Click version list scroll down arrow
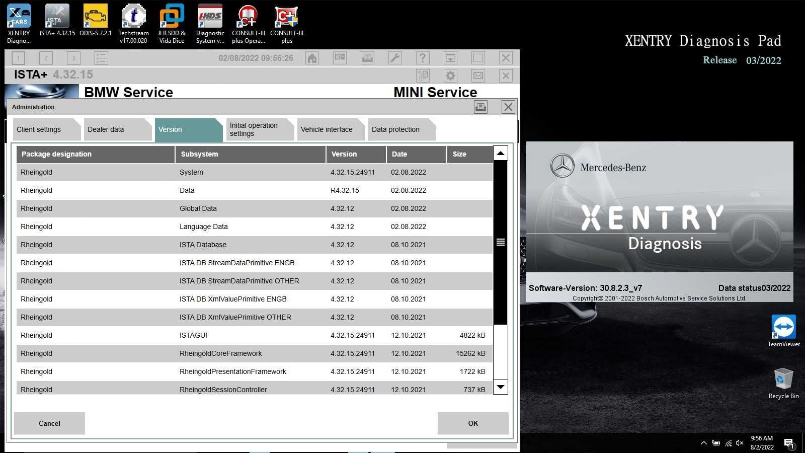805x453 pixels. coord(501,387)
